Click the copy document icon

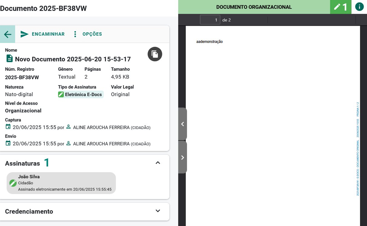[155, 54]
